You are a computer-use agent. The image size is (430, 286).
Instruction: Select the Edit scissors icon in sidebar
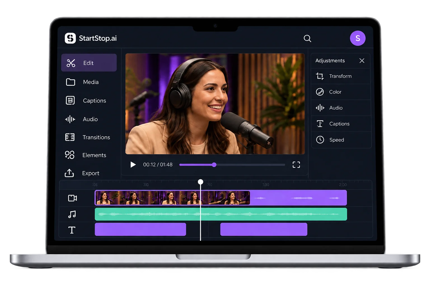[x=71, y=63]
